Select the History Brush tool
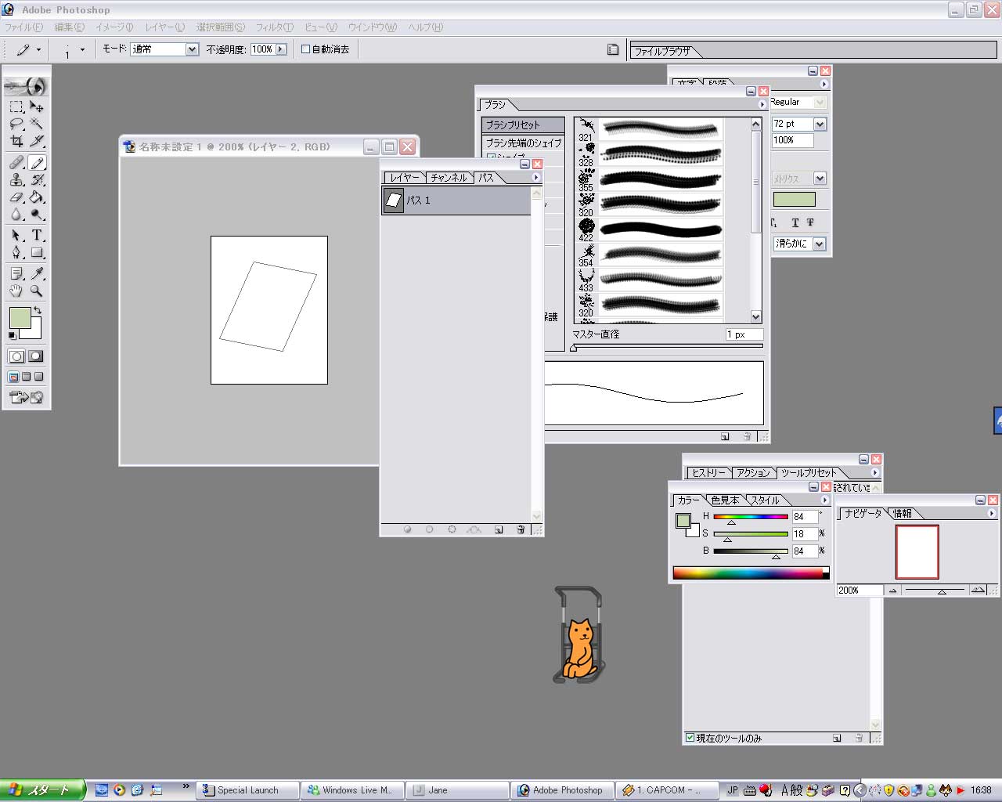This screenshot has width=1002, height=802. coord(37,179)
